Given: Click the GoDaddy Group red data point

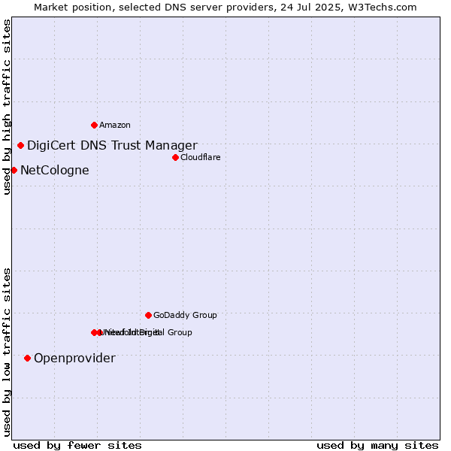Looking at the screenshot, I should (x=148, y=315).
